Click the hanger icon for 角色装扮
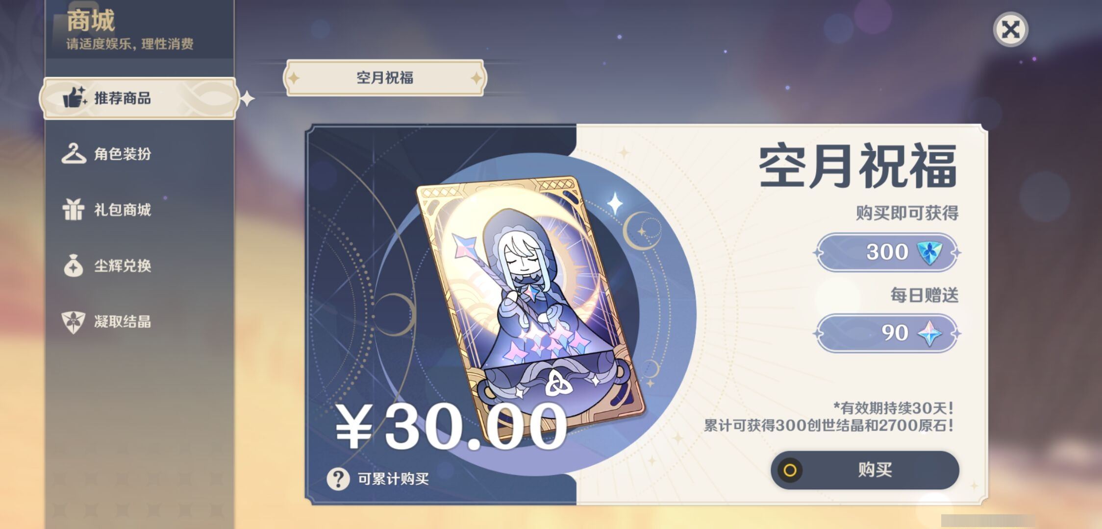Image resolution: width=1102 pixels, height=529 pixels. 74,154
